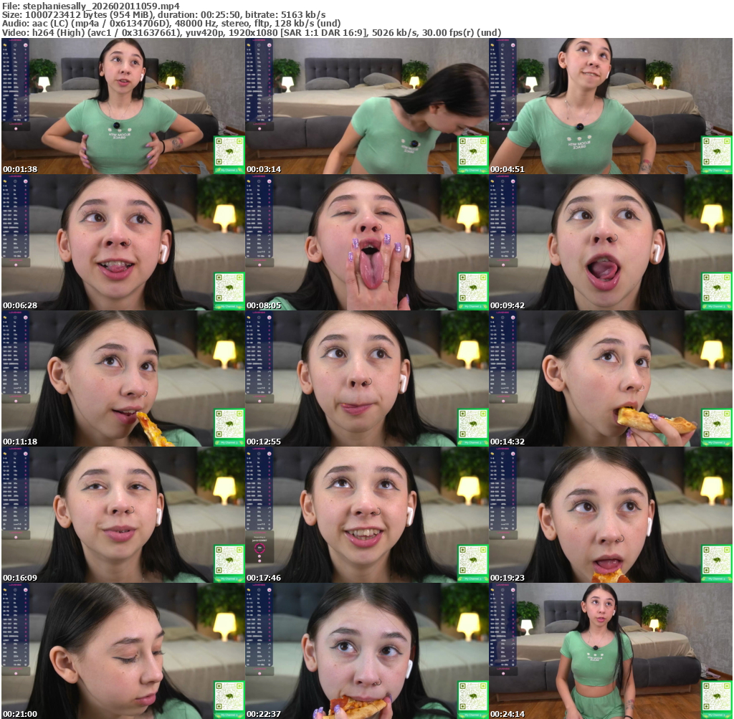Click the 00:21:00 frame

123,651
